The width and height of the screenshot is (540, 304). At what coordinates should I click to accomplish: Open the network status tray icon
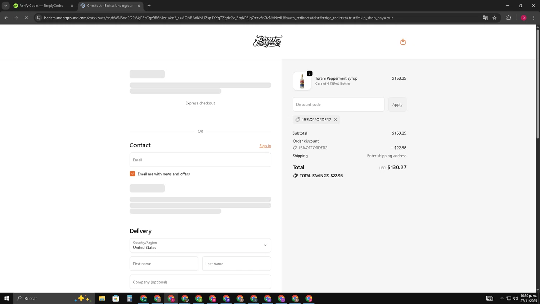[509, 298]
